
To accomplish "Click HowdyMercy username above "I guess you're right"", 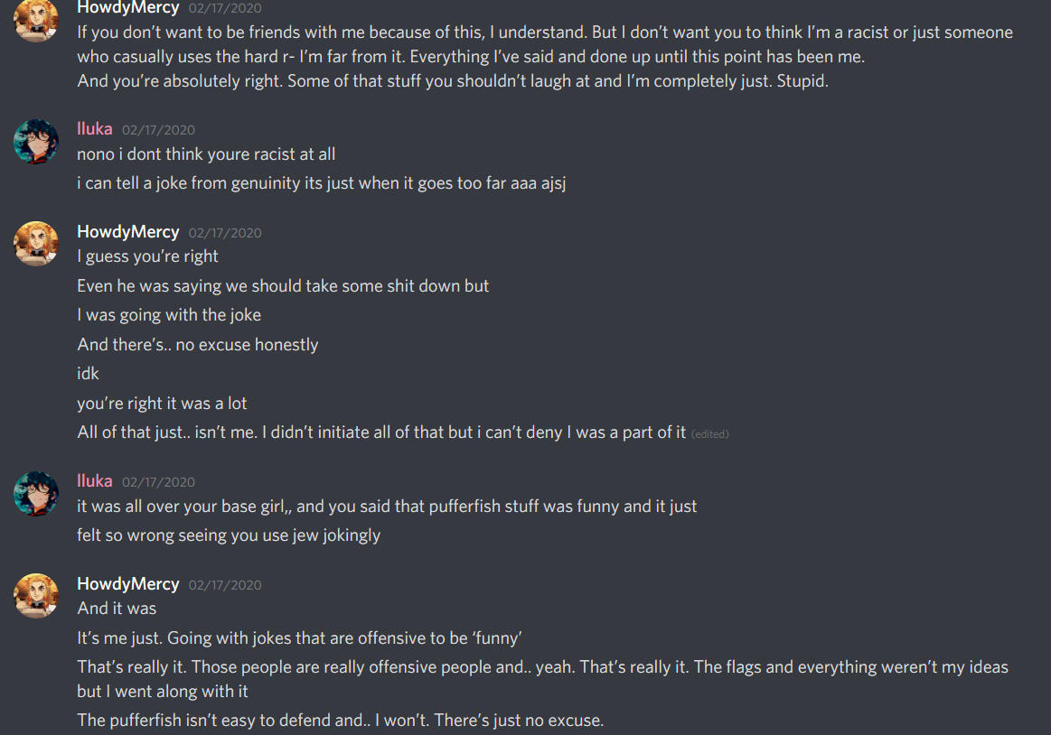I will [128, 232].
